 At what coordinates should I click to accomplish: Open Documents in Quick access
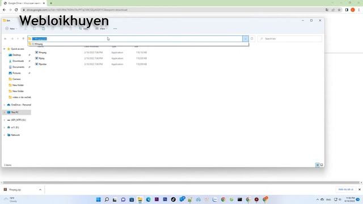pos(18,67)
